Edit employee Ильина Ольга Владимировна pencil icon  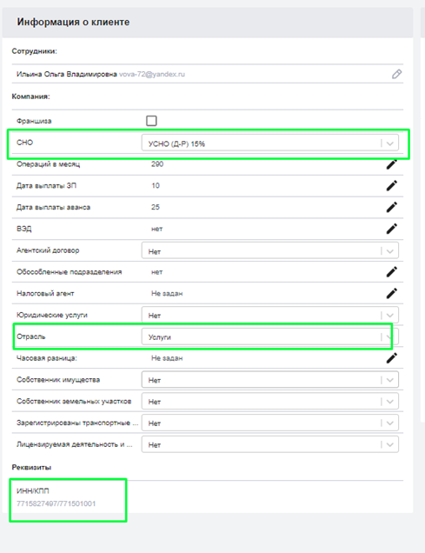tap(396, 74)
